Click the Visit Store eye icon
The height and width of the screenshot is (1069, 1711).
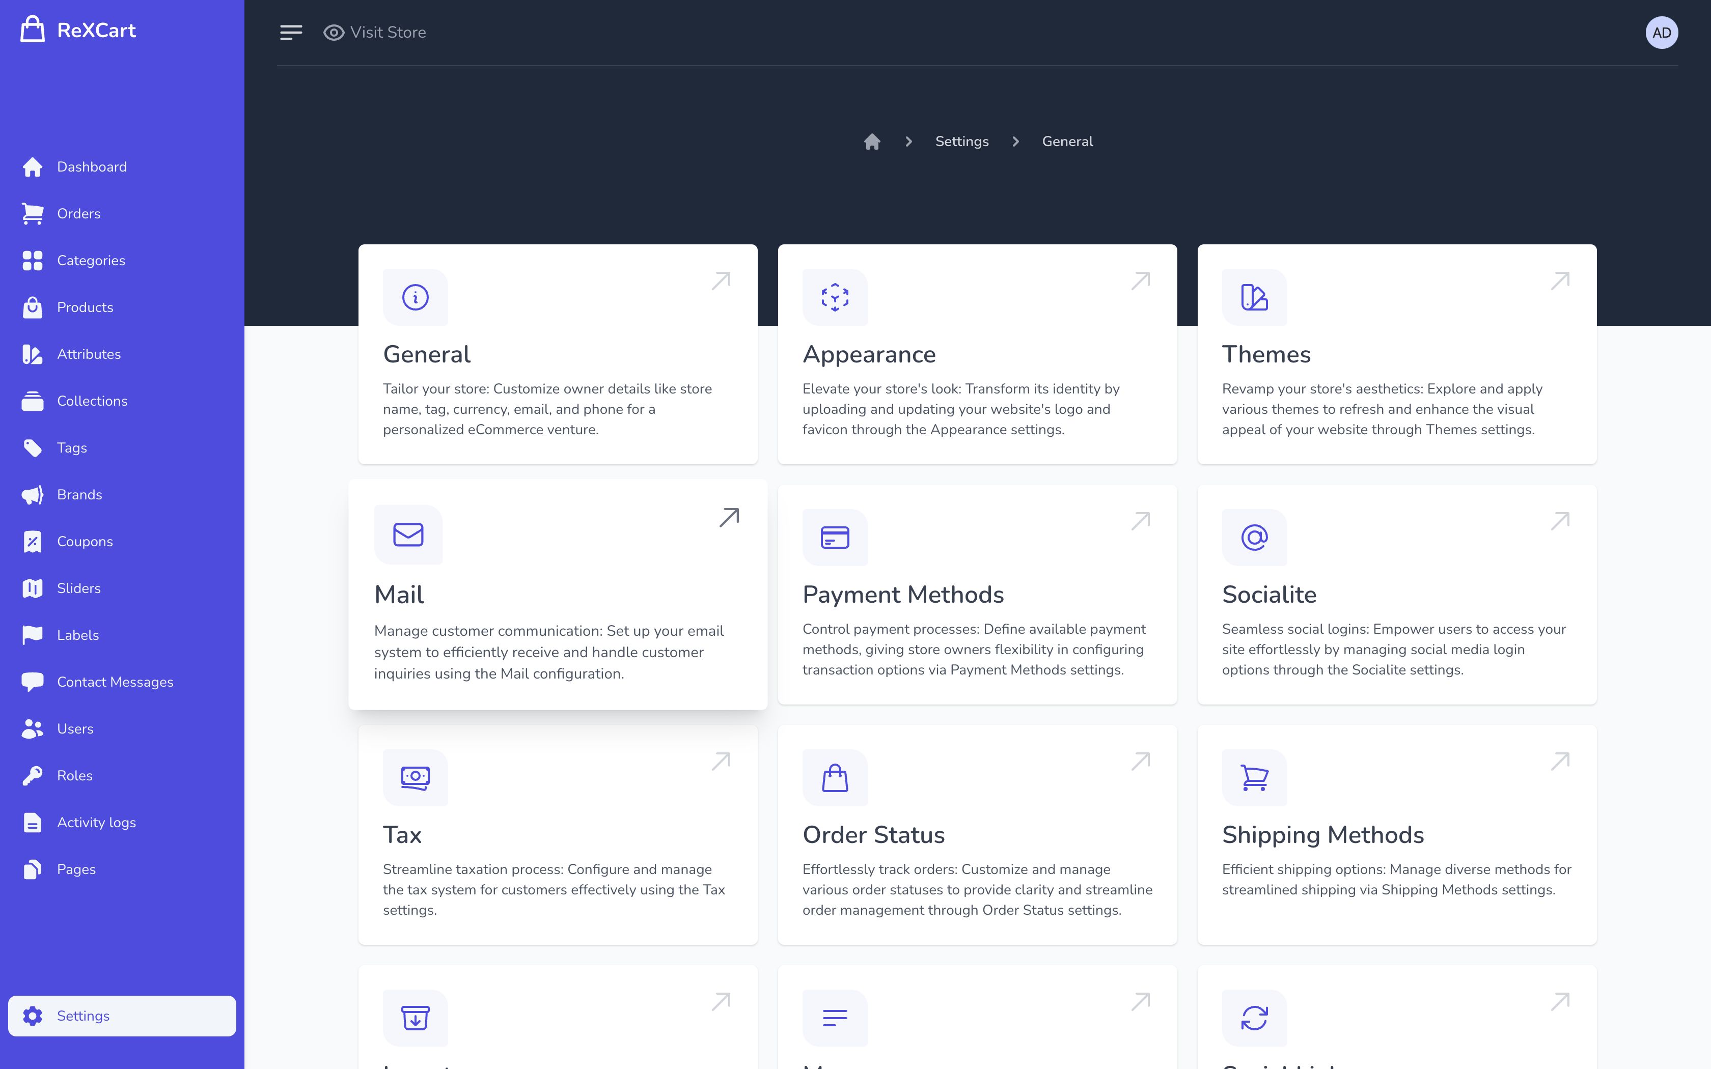pyautogui.click(x=334, y=33)
